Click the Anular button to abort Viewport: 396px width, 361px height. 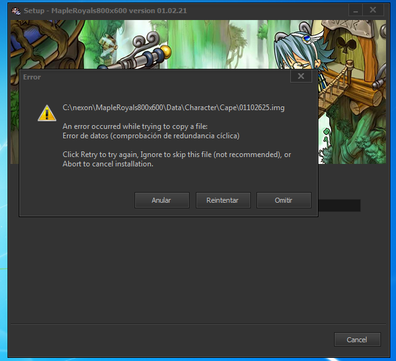[161, 200]
